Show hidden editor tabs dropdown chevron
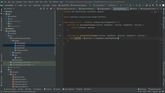Viewport: 165px width, 93px height. 158,9
